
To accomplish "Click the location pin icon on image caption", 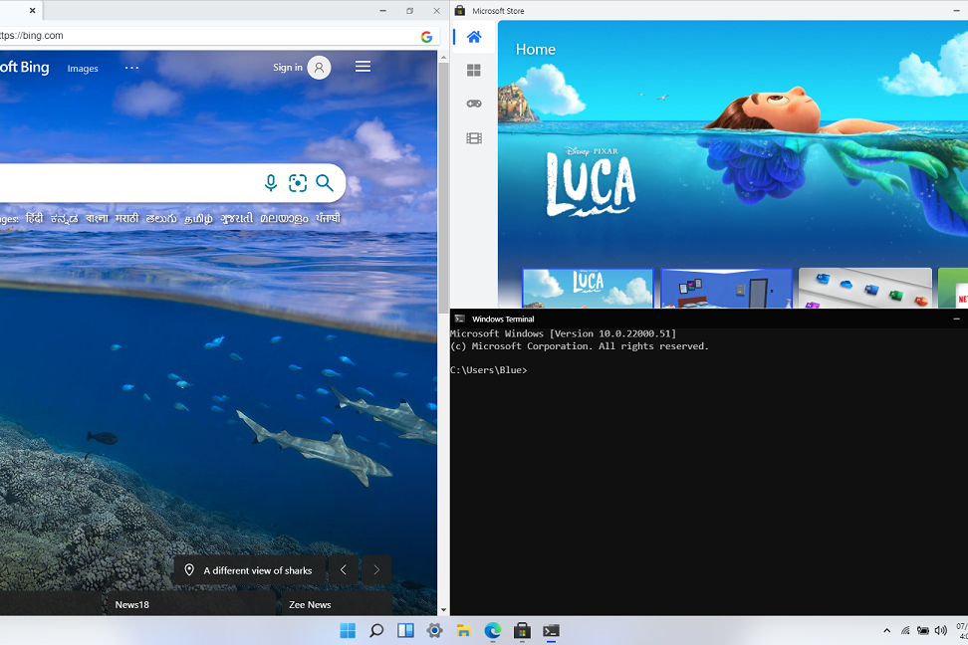I will pyautogui.click(x=189, y=570).
